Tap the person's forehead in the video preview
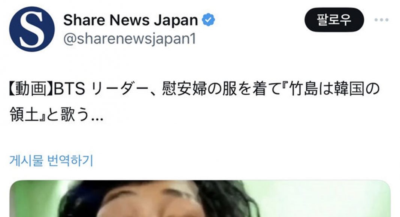The height and width of the screenshot is (217, 400). [x=153, y=196]
